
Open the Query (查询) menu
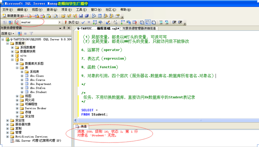click(x=52, y=10)
